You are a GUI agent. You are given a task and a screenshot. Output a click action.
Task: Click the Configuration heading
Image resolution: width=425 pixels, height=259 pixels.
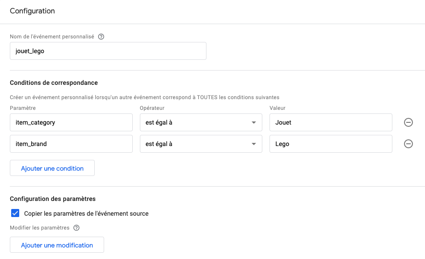click(x=32, y=11)
